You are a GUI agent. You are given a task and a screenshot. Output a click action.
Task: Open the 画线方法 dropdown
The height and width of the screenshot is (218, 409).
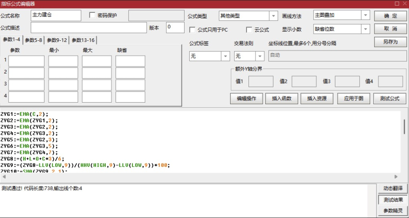point(342,15)
